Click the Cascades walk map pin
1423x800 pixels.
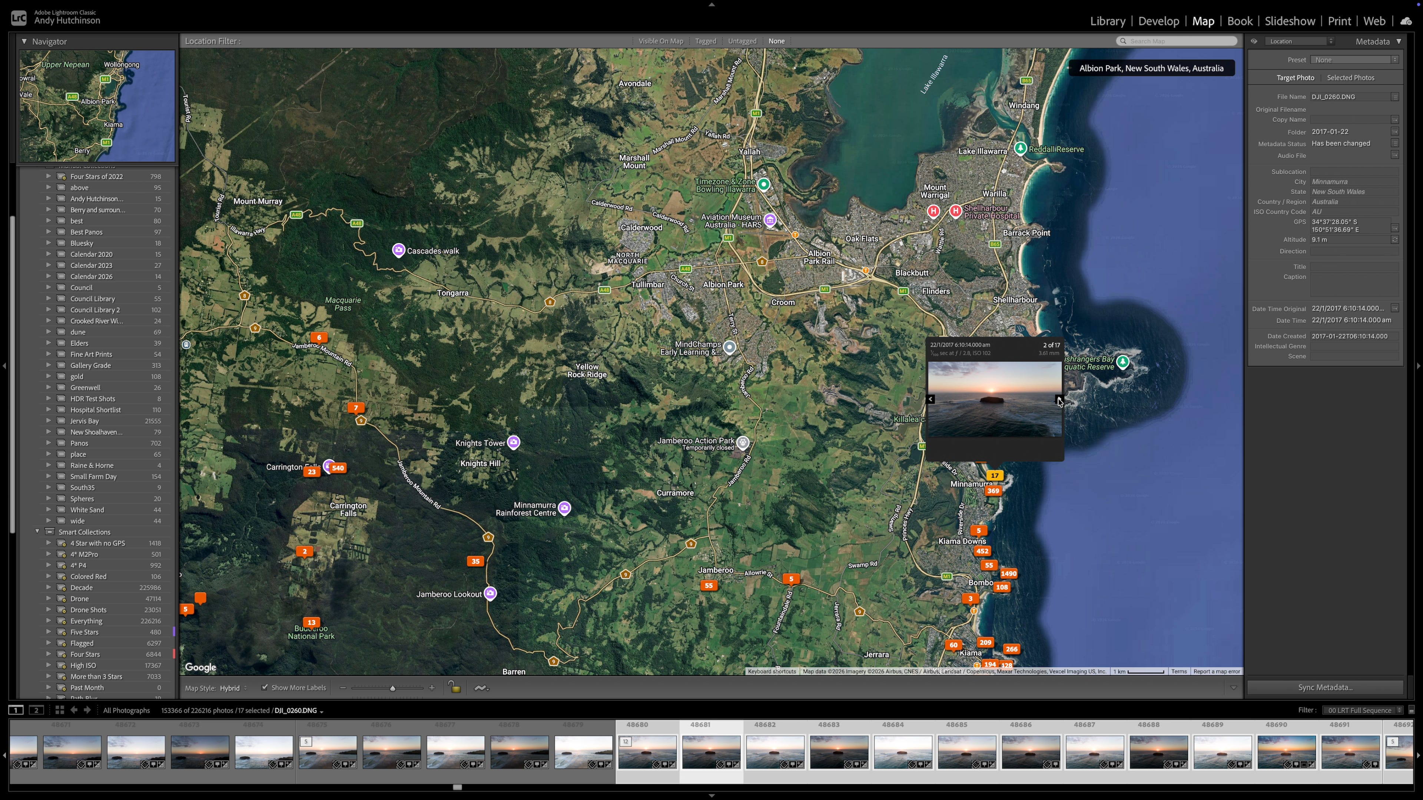(398, 250)
